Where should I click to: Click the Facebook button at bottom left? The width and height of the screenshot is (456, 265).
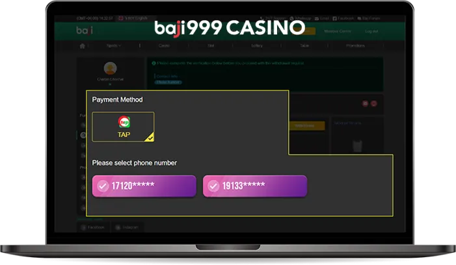click(93, 227)
